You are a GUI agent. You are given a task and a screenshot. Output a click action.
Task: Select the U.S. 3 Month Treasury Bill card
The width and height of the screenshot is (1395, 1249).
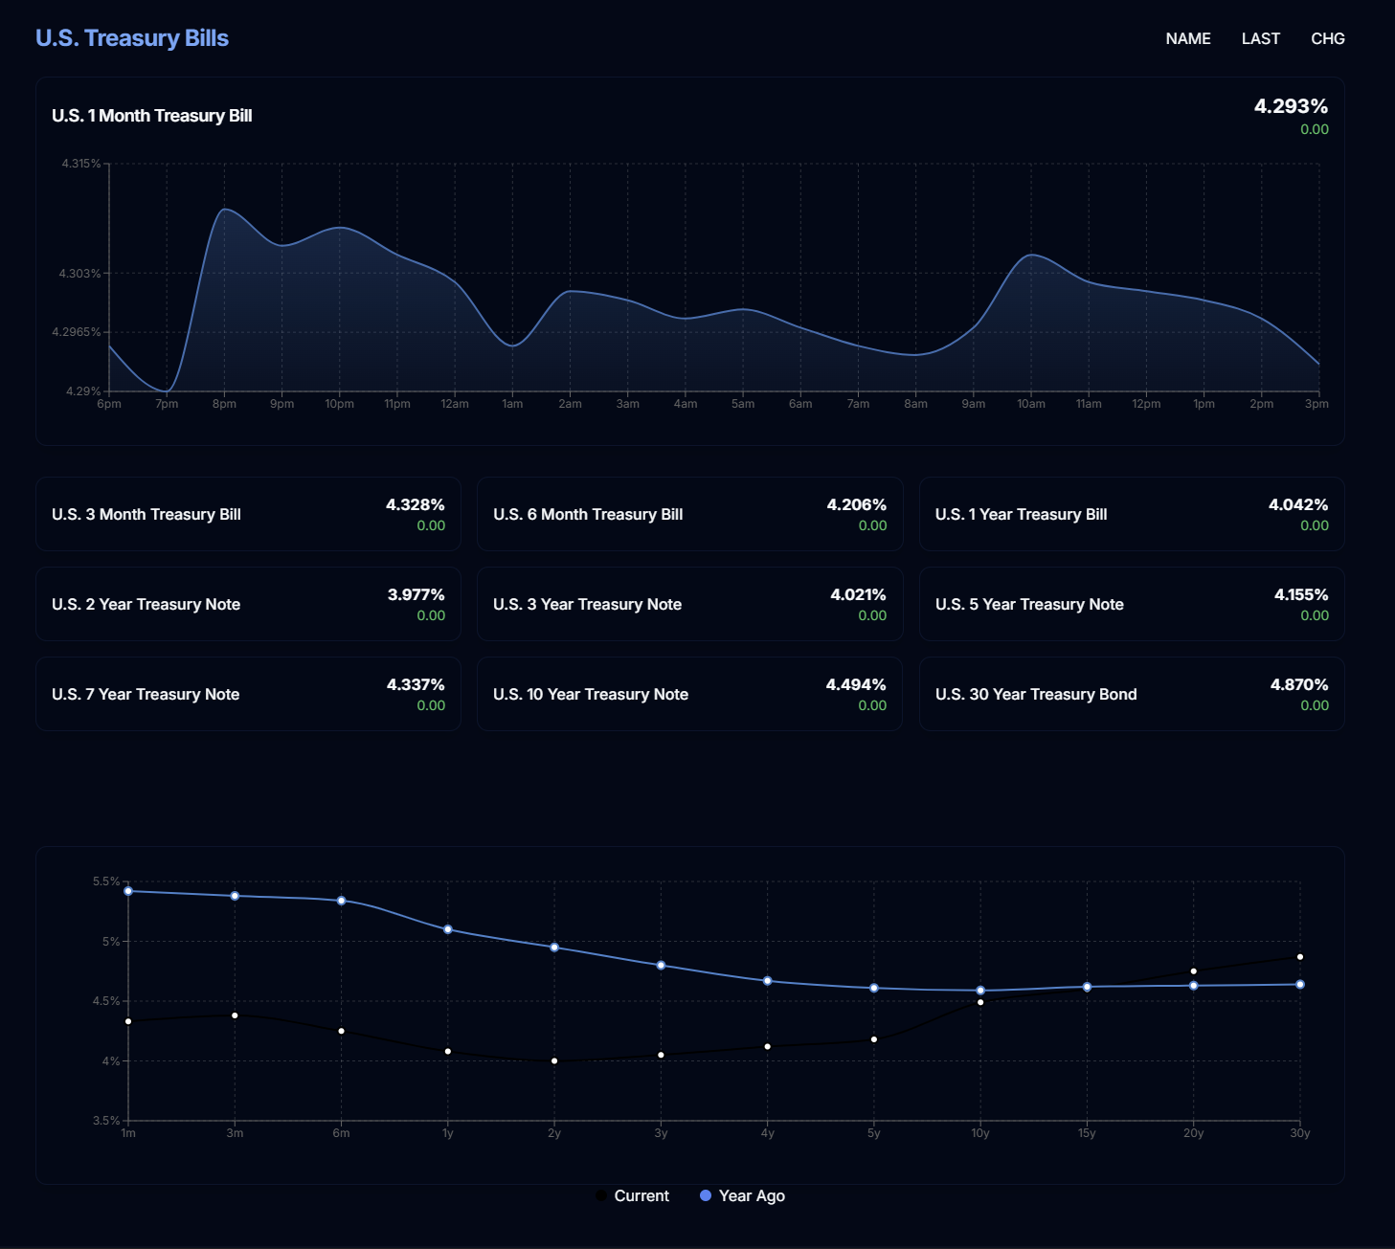click(x=248, y=514)
